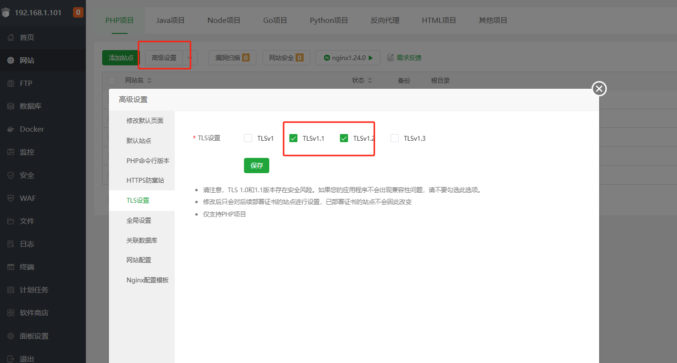Screen dimensions: 677x363
Task: Tick the select-all checkbox in table header
Action: (x=112, y=81)
